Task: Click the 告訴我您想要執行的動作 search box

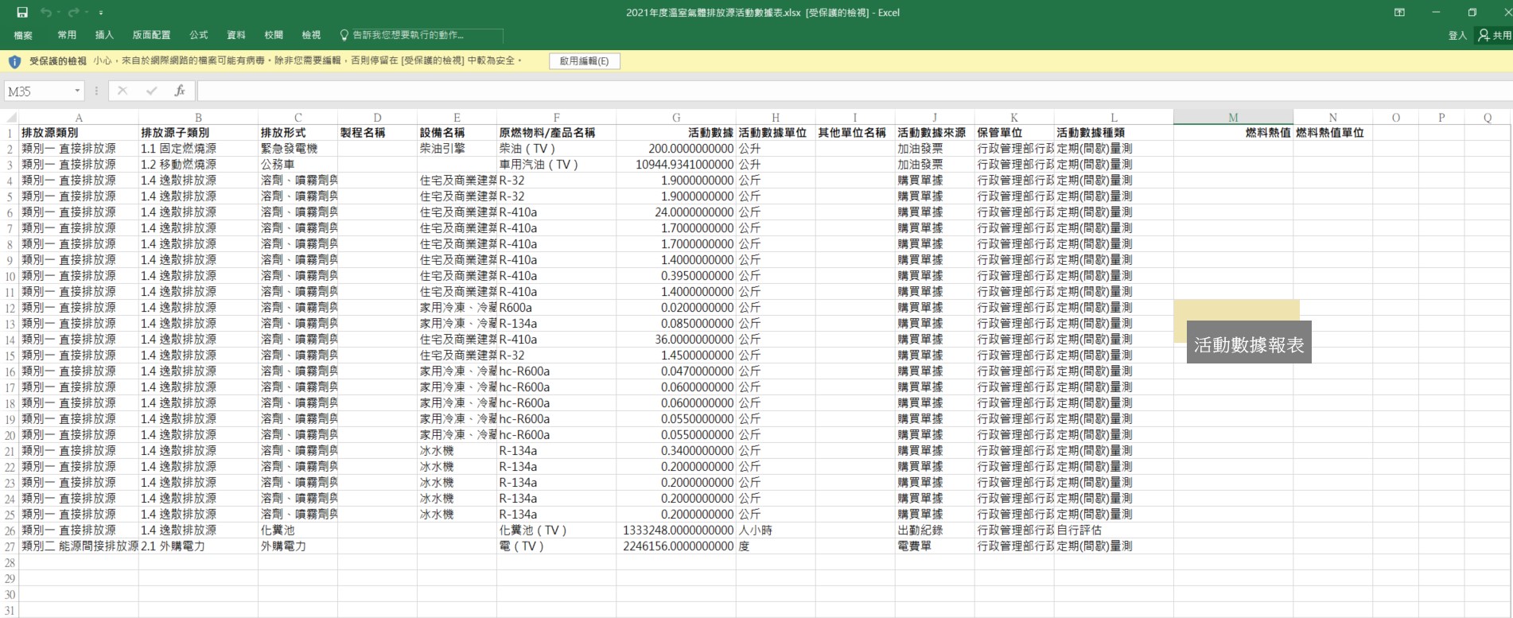Action: [x=414, y=35]
